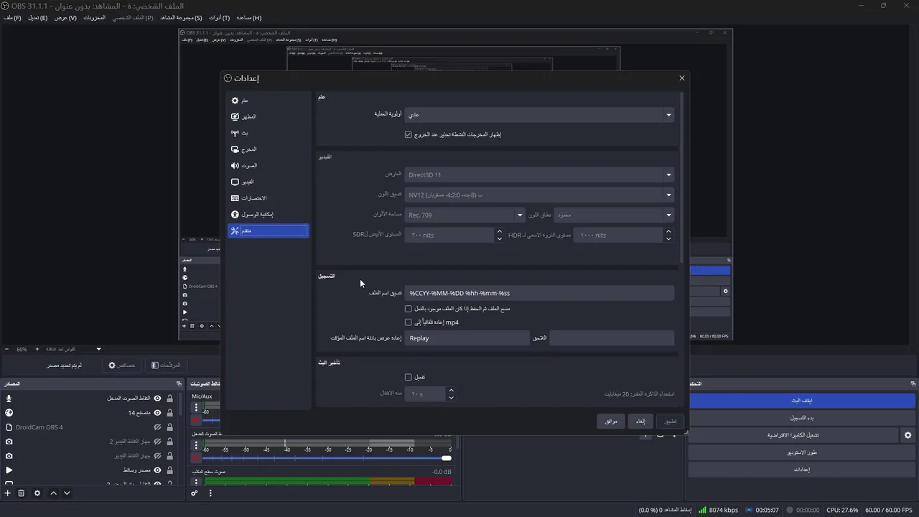The image size is (919, 517).
Task: Open the Appearance (المظهر) settings category
Action: [268, 116]
